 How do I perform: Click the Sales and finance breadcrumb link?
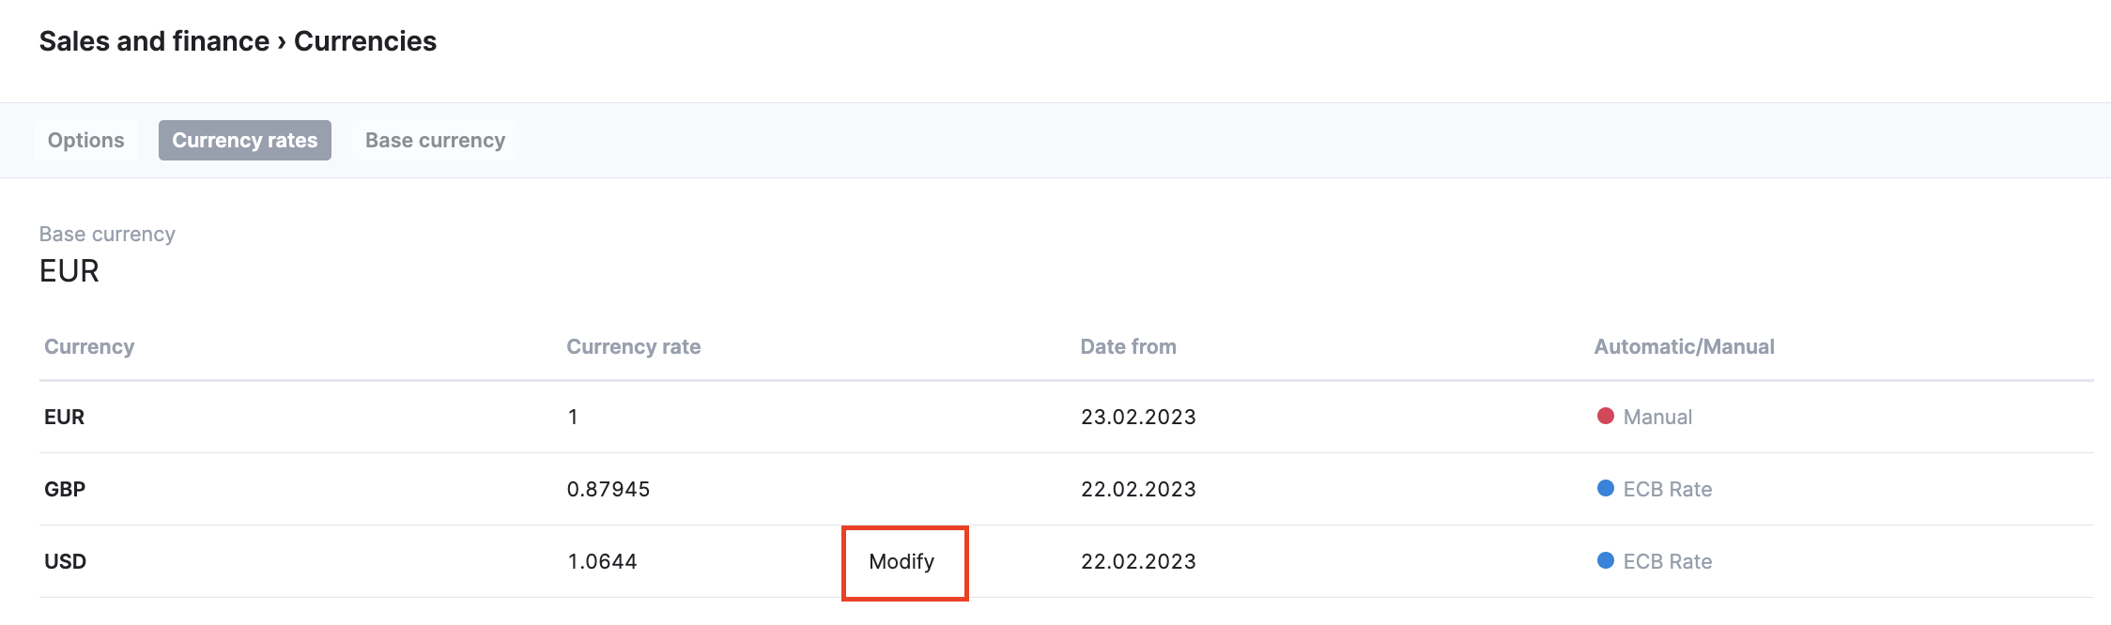152,40
